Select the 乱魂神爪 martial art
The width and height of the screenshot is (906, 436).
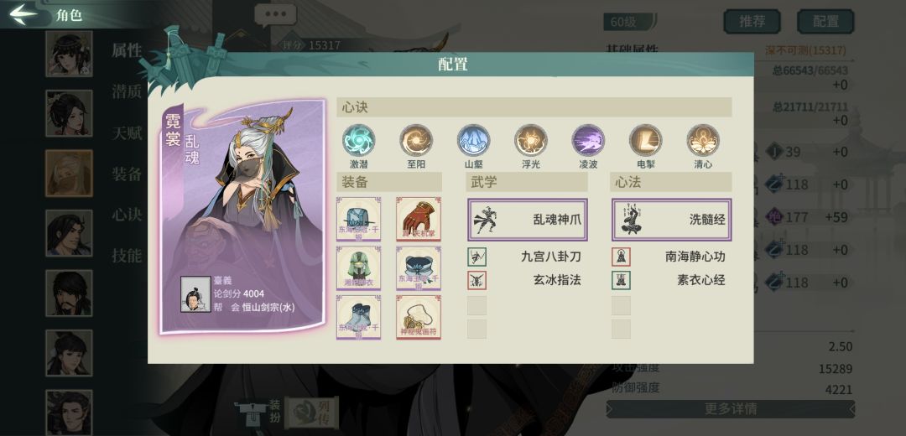pyautogui.click(x=528, y=220)
